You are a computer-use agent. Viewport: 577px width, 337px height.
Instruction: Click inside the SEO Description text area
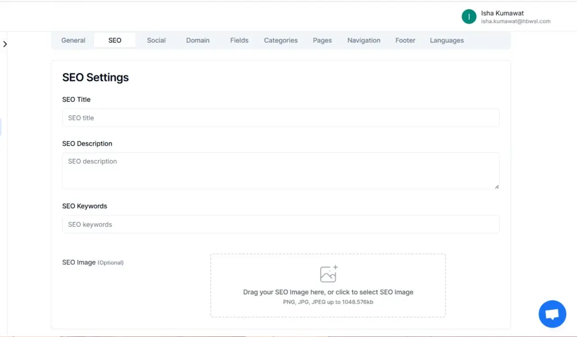(x=280, y=170)
